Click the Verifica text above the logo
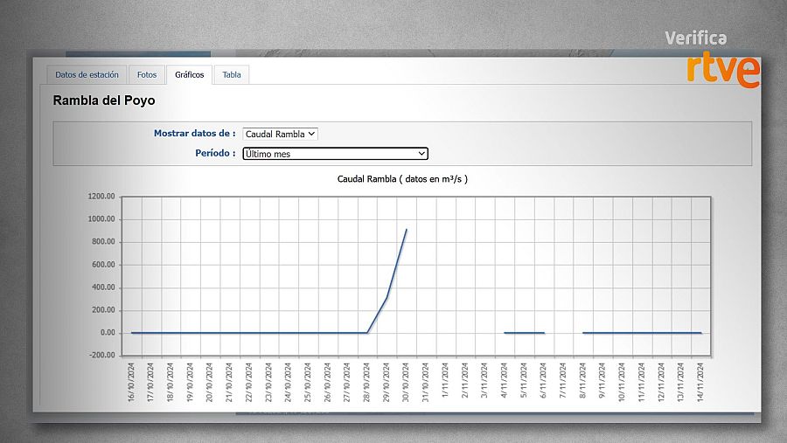Image resolution: width=787 pixels, height=443 pixels. click(695, 38)
